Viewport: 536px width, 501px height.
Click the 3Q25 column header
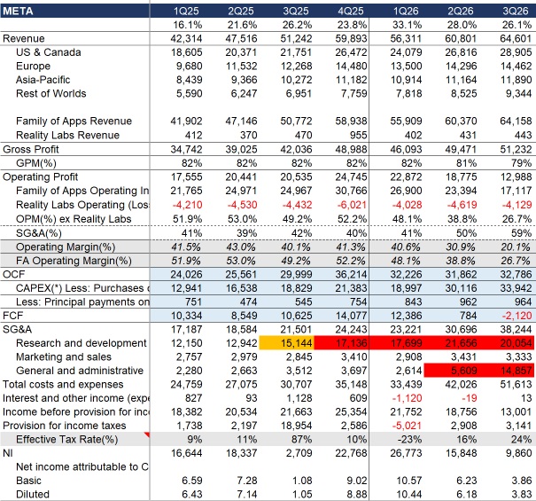[296, 11]
